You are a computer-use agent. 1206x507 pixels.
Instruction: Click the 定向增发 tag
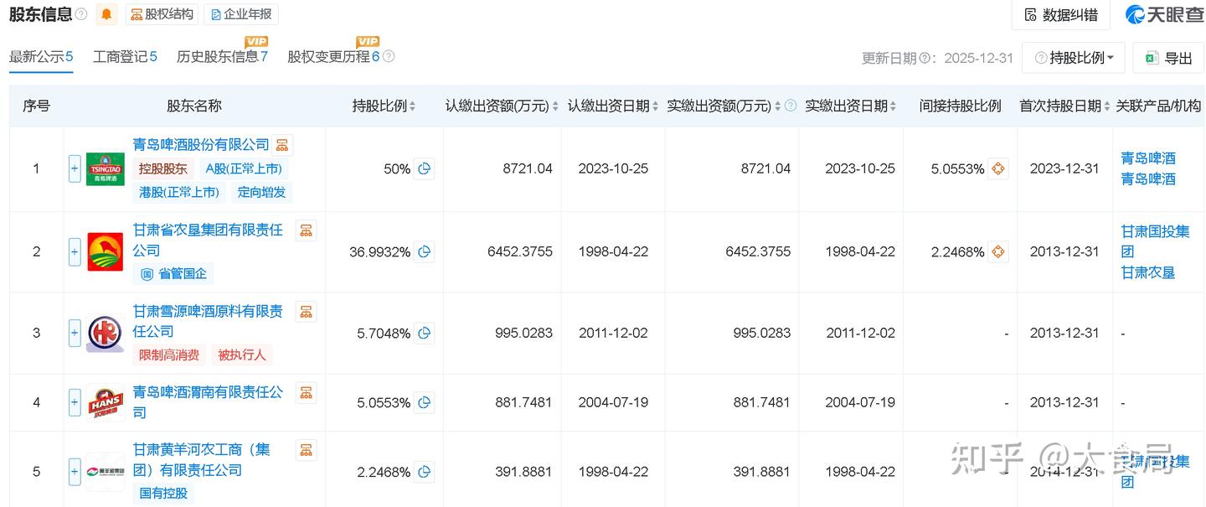[262, 192]
